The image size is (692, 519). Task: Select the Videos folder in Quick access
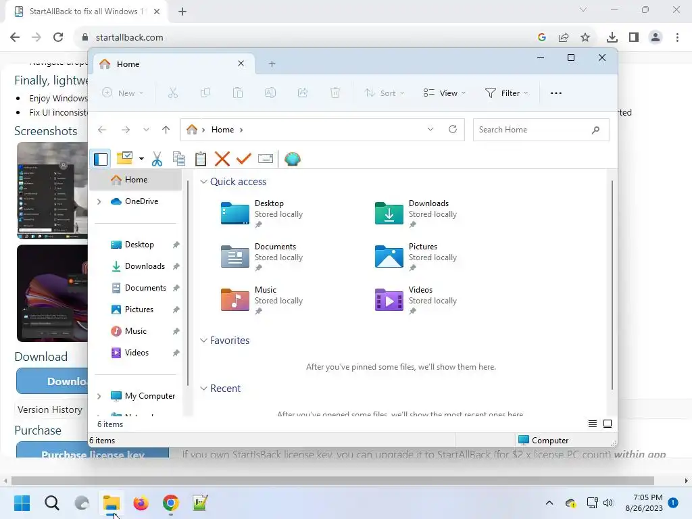pyautogui.click(x=416, y=301)
